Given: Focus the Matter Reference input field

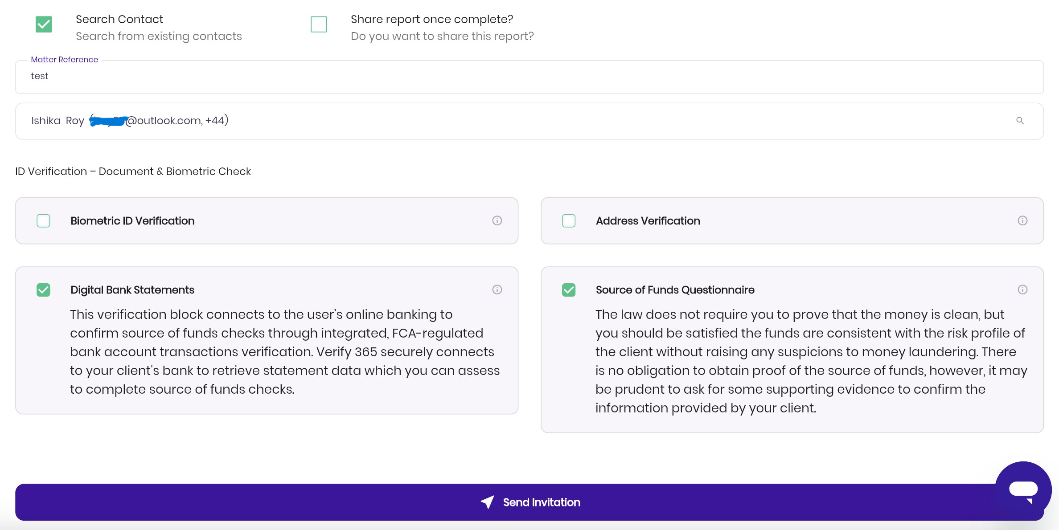Looking at the screenshot, I should point(529,77).
